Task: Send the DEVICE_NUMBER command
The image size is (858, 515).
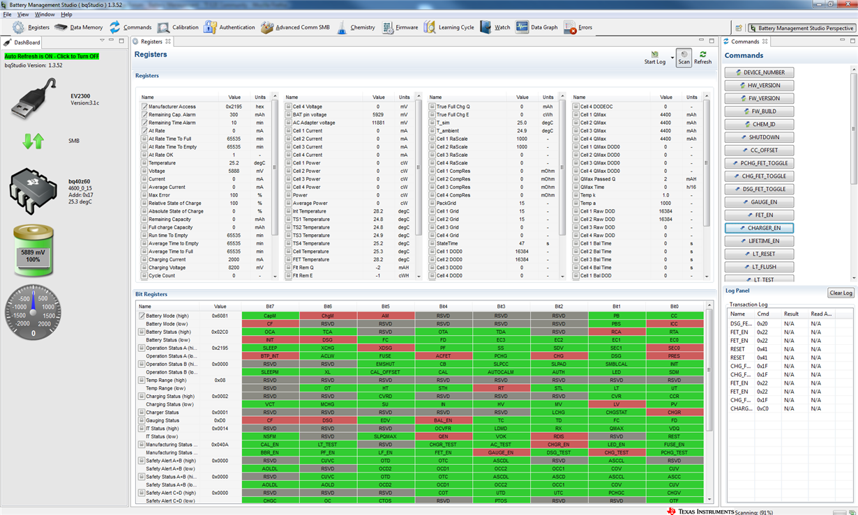Action: (759, 72)
